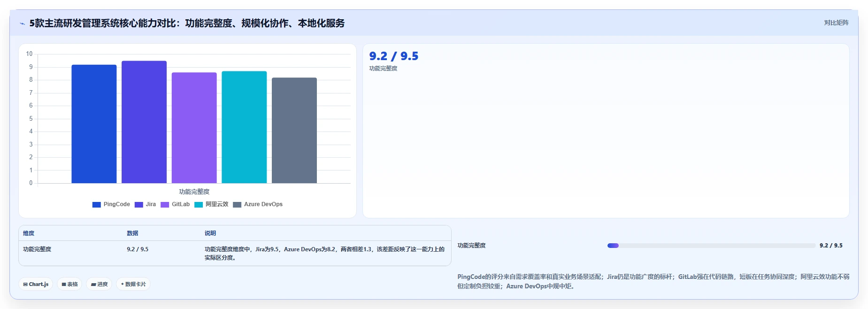This screenshot has width=868, height=309.
Task: Click the 功能完整度 label under card value
Action: tap(383, 69)
